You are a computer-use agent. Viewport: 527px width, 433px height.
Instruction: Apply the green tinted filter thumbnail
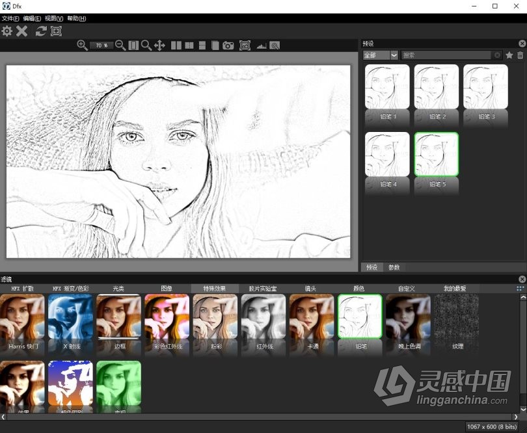pyautogui.click(x=118, y=384)
